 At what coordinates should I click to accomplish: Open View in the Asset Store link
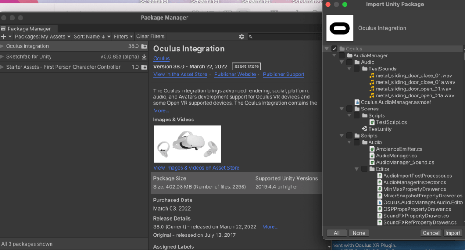180,75
